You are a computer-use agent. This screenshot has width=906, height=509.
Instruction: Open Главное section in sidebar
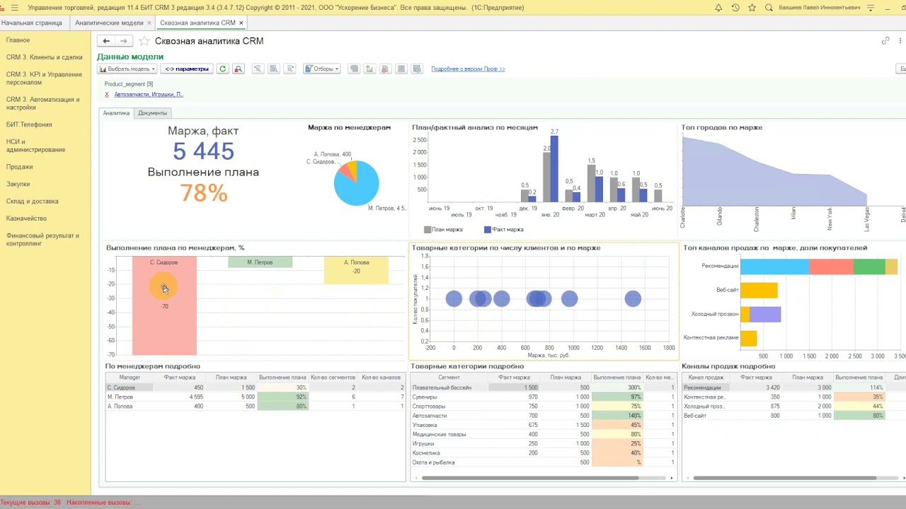point(18,40)
